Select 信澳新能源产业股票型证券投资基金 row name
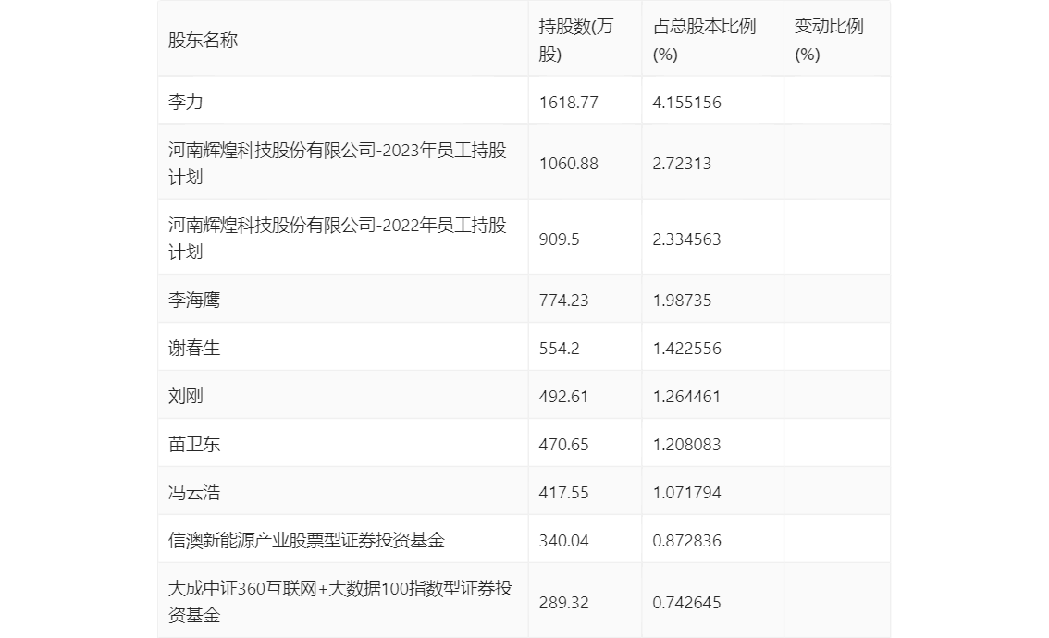 (x=306, y=540)
